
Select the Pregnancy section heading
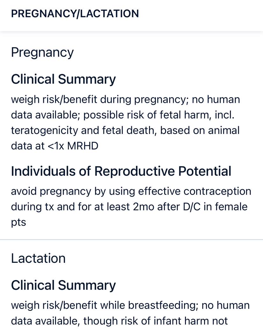pos(42,52)
